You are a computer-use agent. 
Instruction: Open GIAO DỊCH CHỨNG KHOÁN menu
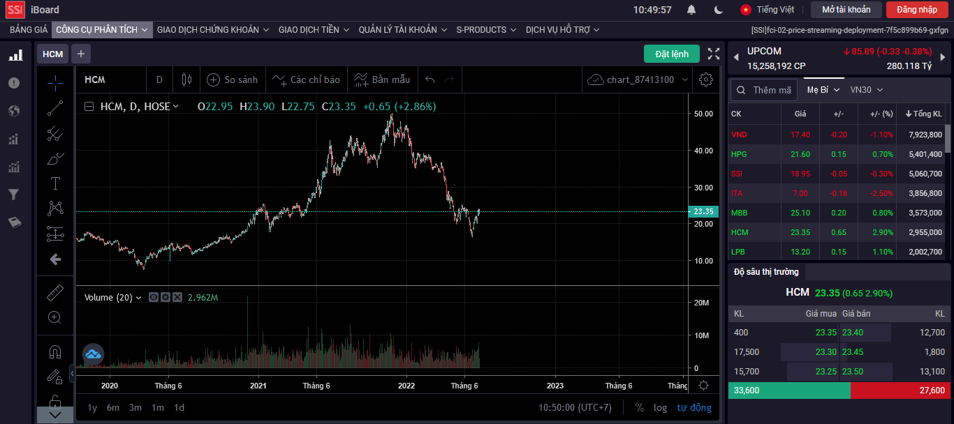click(x=213, y=30)
